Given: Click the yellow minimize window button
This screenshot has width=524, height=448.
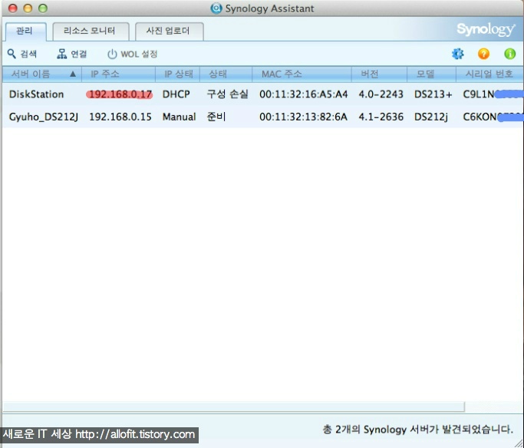Looking at the screenshot, I should point(28,8).
